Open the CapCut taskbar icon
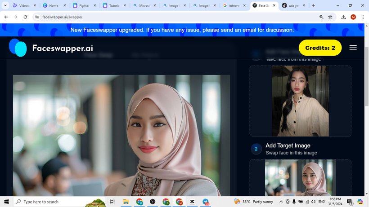 192,202
